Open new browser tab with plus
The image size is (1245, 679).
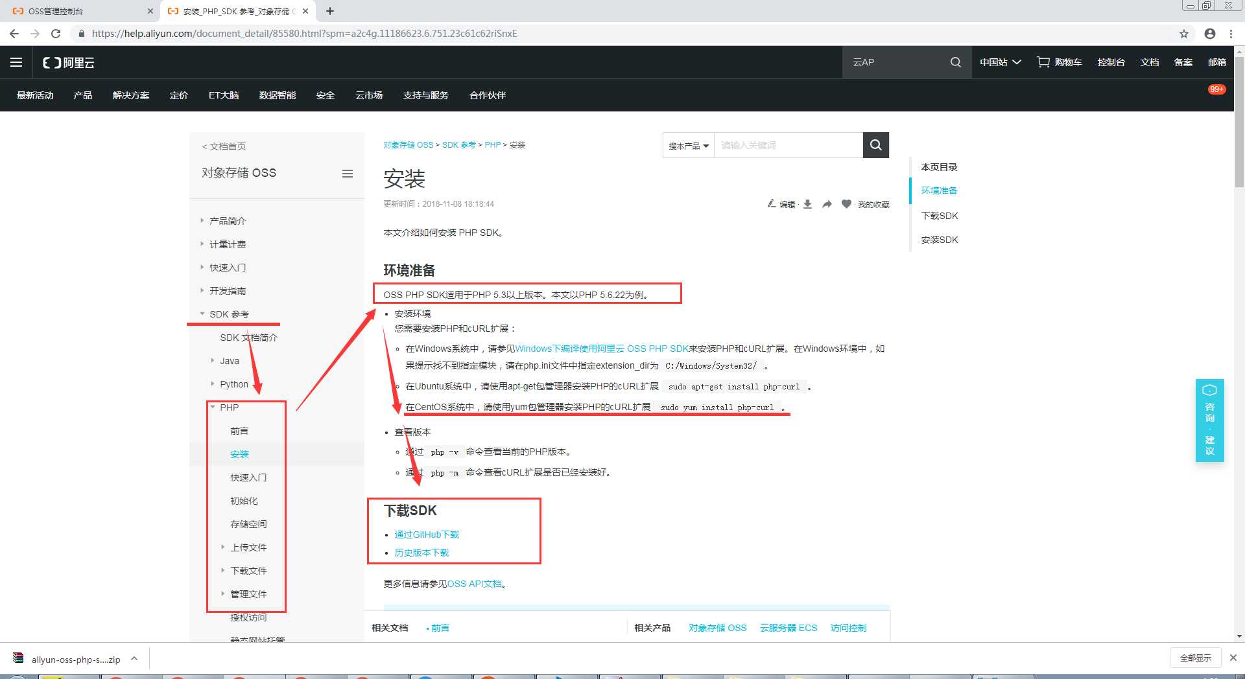330,11
